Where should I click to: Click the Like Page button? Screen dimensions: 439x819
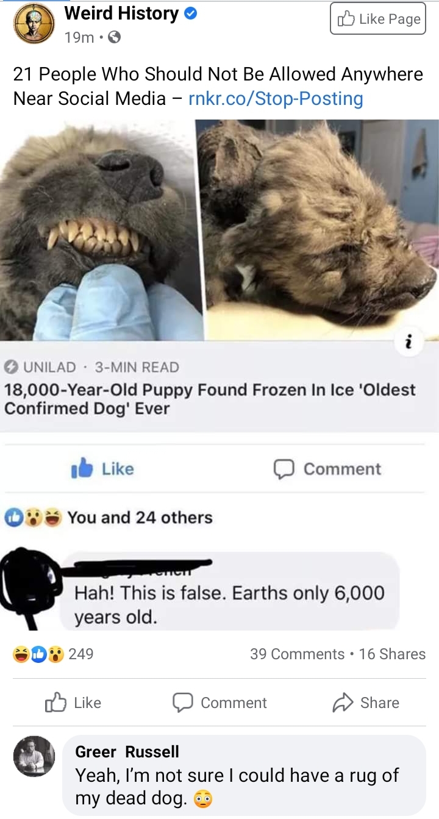[x=378, y=19]
